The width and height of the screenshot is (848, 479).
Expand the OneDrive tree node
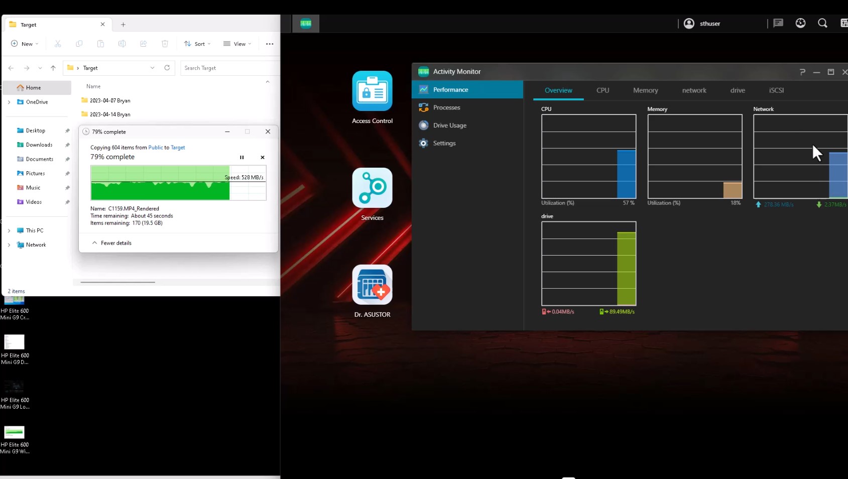point(9,102)
